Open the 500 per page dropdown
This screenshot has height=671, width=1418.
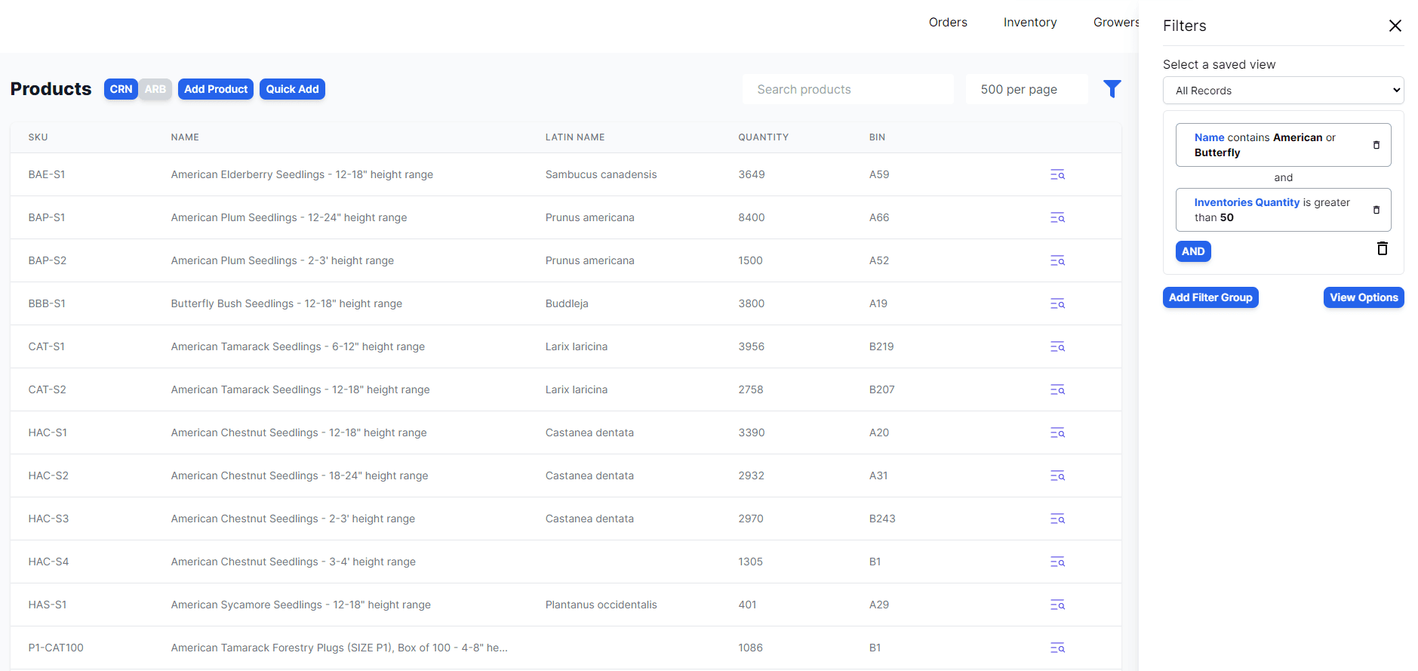pos(1026,89)
